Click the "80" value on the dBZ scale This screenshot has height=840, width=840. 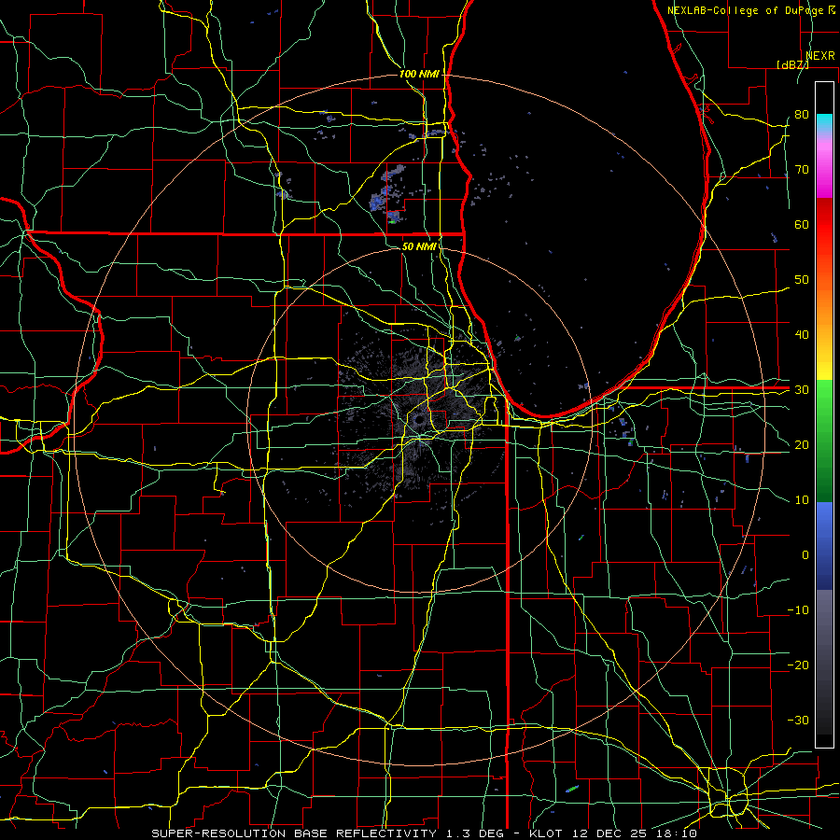click(x=802, y=115)
